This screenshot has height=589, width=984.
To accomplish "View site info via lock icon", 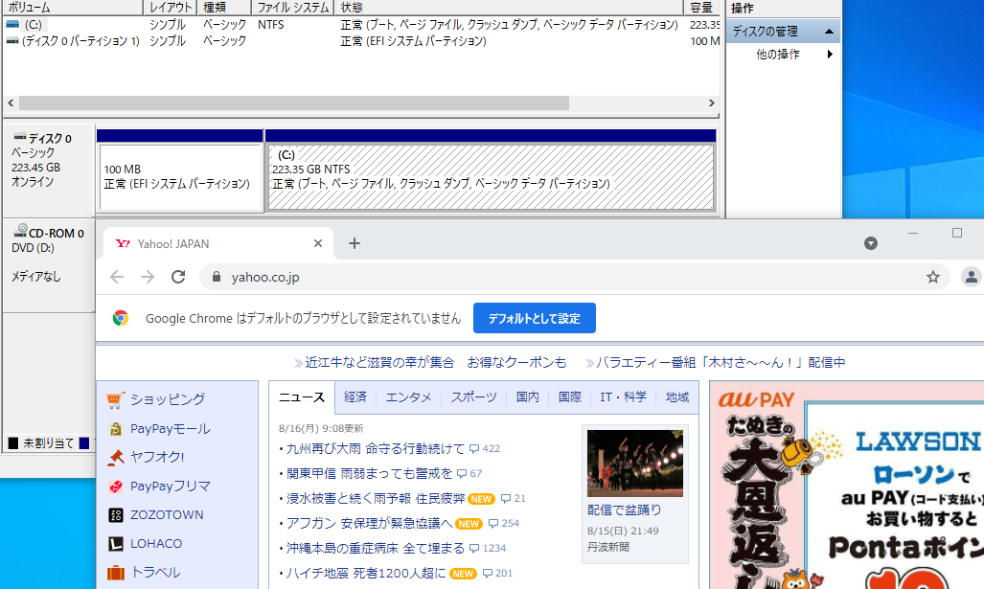I will coord(217,277).
